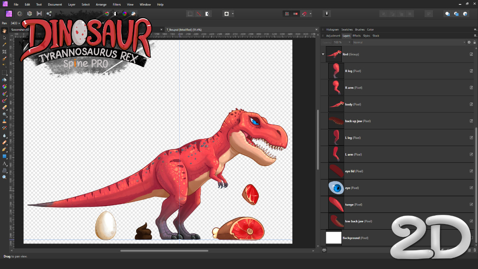Open the Filters menu
This screenshot has height=269, width=478.
(117, 4)
